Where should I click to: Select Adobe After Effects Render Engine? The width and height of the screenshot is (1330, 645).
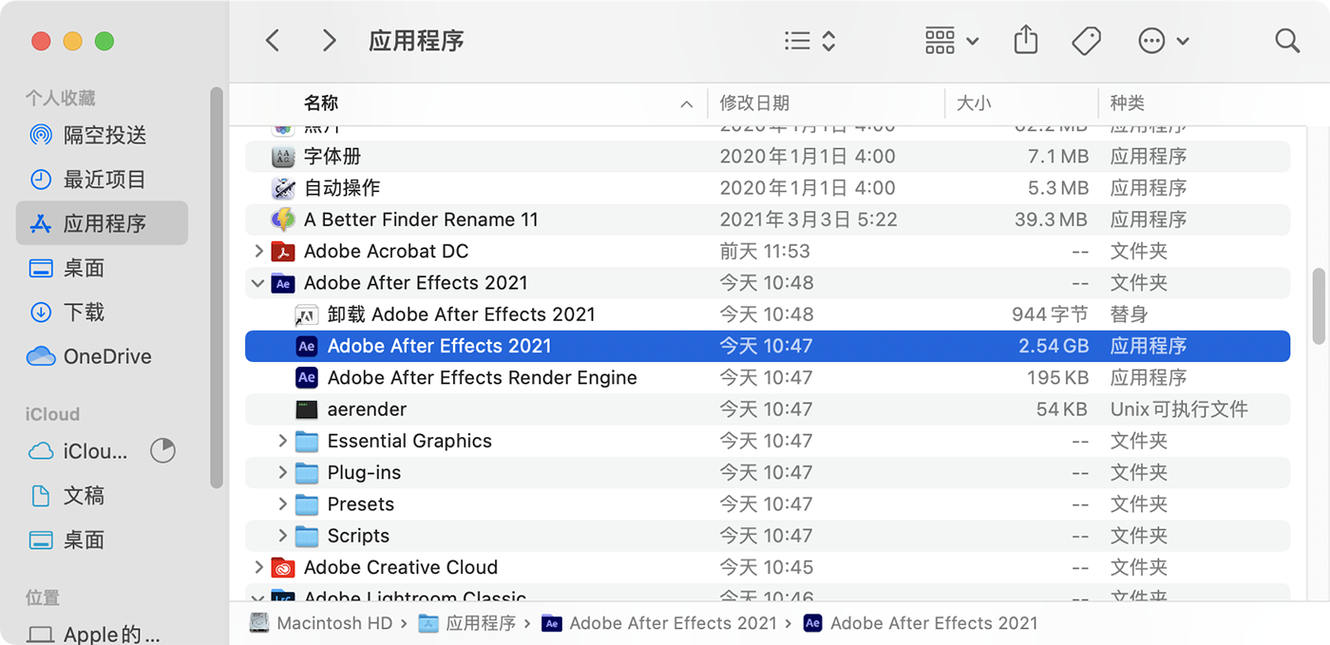pyautogui.click(x=768, y=377)
